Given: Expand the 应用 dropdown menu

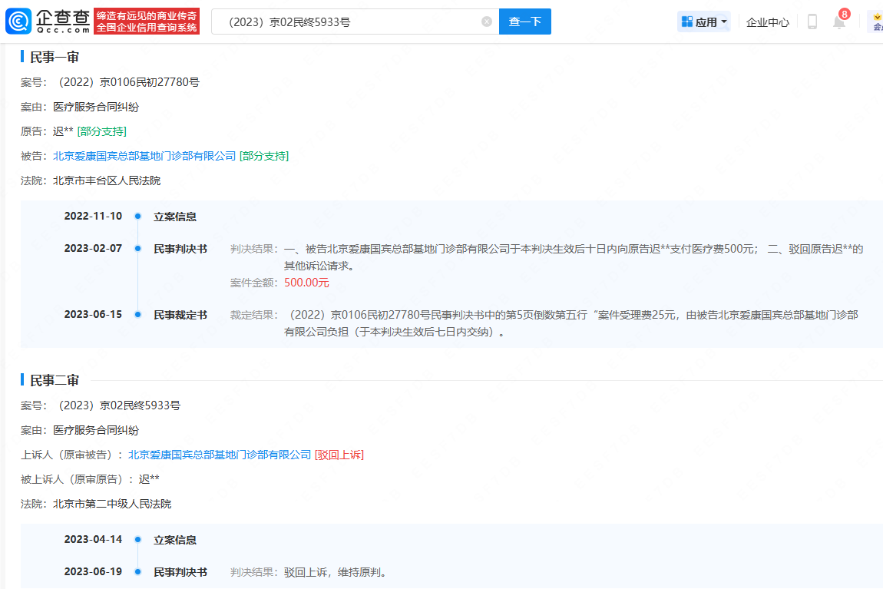Looking at the screenshot, I should tap(704, 22).
